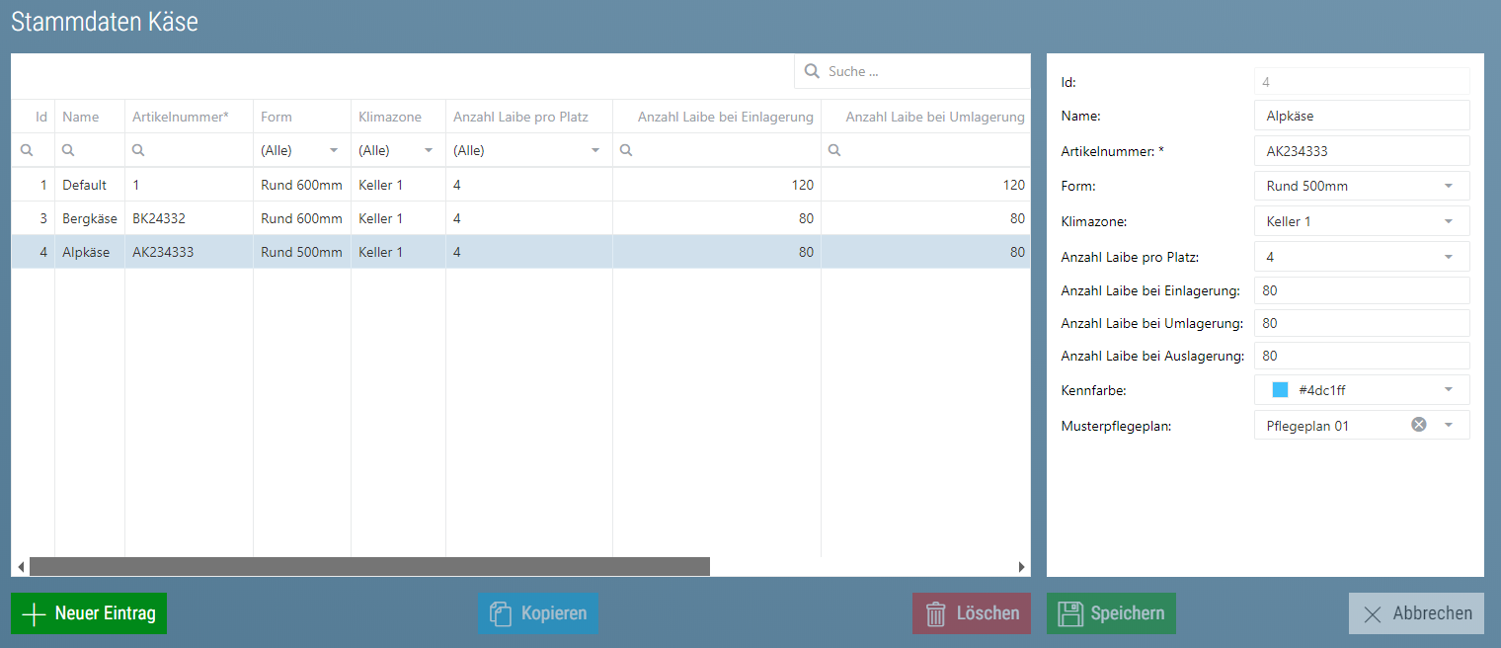Viewport: 1501px width, 648px height.
Task: Click the magnifier icon in the Suche box
Action: (812, 71)
